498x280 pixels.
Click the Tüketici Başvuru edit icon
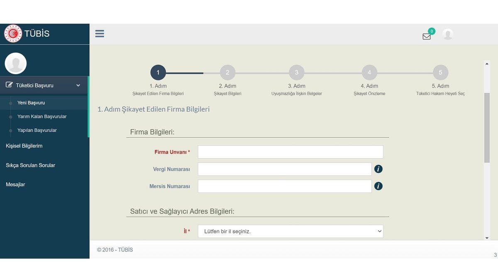[x=9, y=85]
